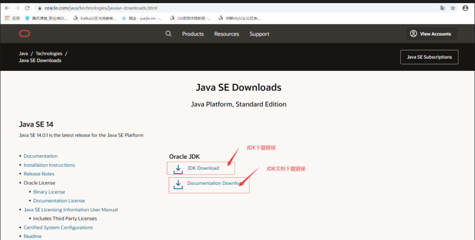Viewport: 475px width, 240px height.
Task: Open the Documentation link
Action: pos(41,156)
